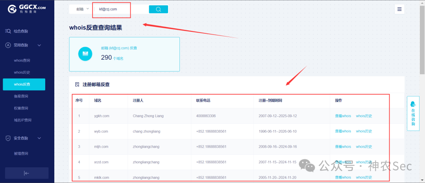Open whois查询 in sidebar
Screen dimensions: 425x183
click(22, 60)
